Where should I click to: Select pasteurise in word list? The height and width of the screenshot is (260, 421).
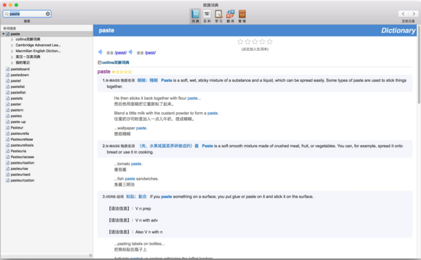tap(19, 169)
